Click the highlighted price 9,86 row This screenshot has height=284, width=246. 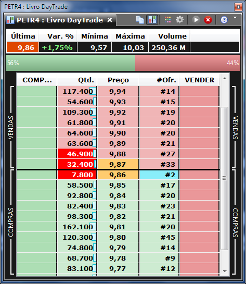pyautogui.click(x=118, y=175)
